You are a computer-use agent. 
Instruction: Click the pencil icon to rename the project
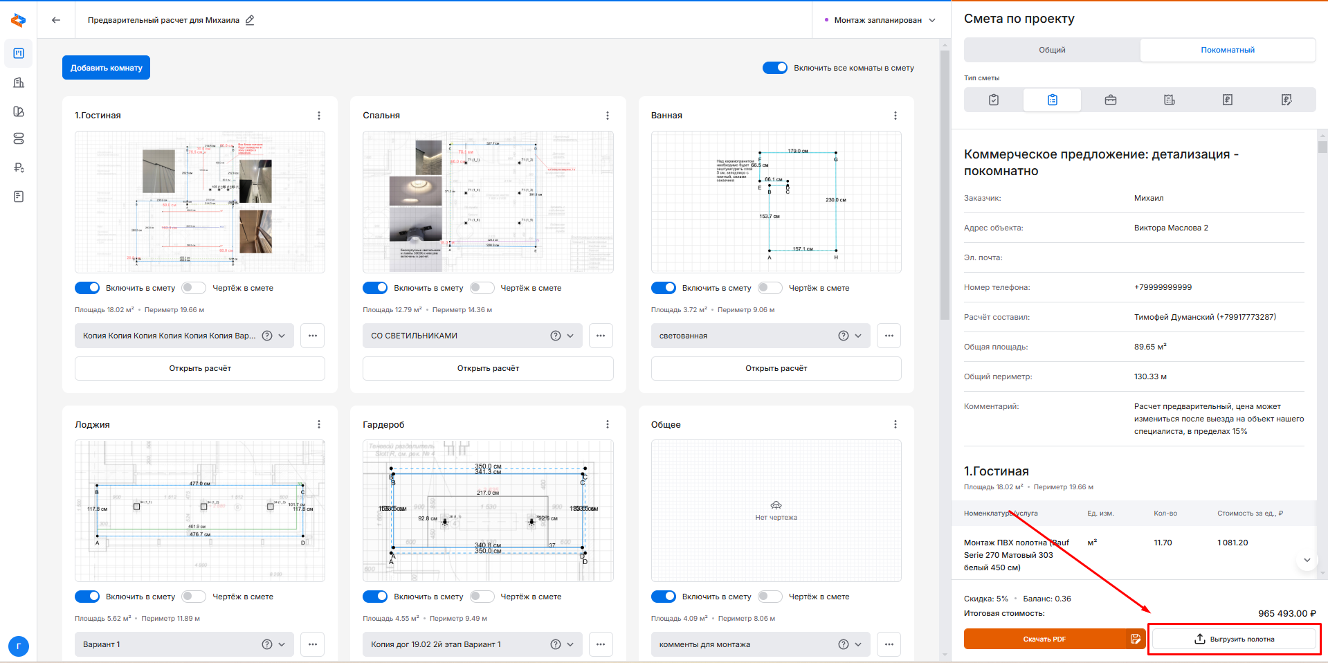pyautogui.click(x=250, y=20)
